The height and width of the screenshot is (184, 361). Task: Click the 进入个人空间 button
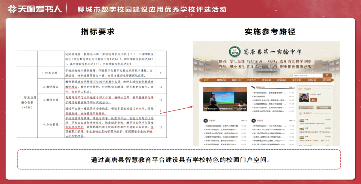(306, 107)
